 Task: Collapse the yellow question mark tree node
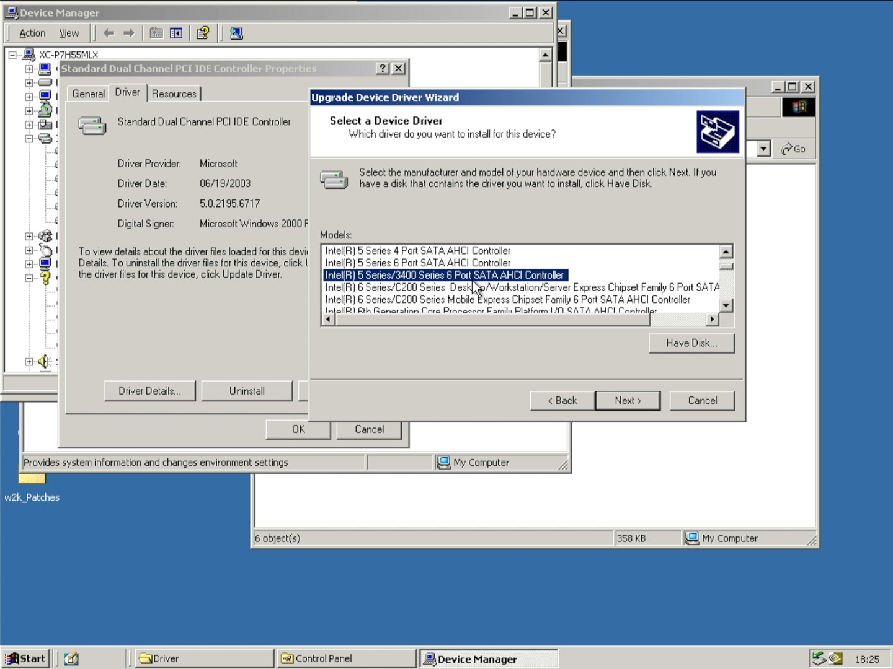29,278
